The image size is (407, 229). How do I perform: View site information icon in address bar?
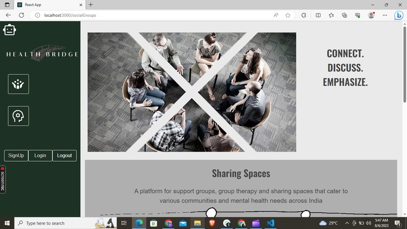click(x=37, y=15)
